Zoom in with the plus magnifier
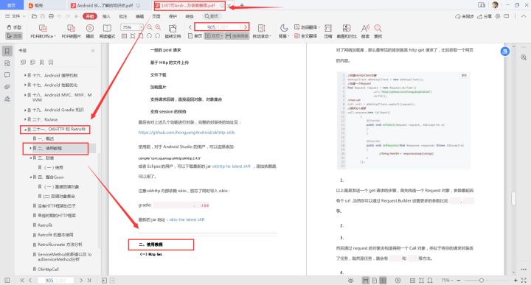This screenshot has width=531, height=285. 158,27
